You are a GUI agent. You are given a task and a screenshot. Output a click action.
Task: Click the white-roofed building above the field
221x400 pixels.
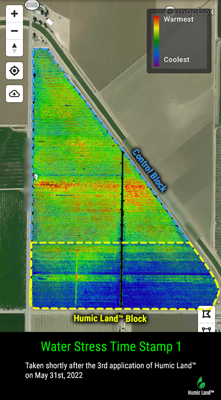click(50, 22)
